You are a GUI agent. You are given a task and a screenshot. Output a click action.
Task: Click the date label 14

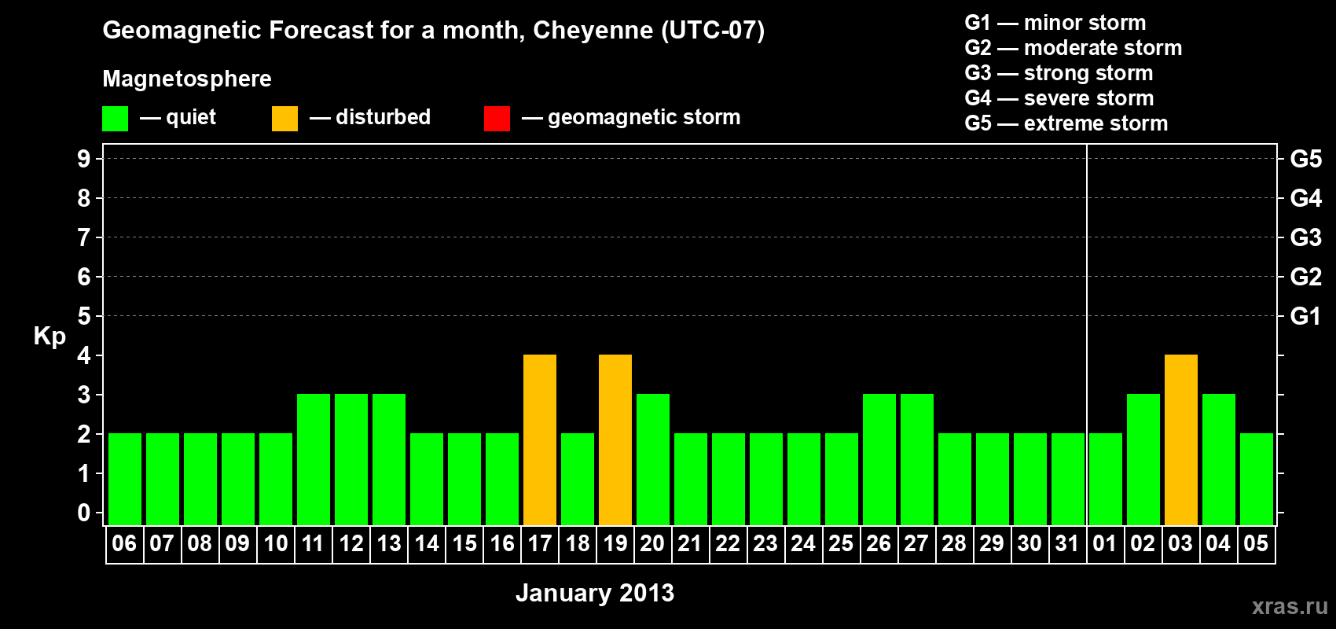click(x=426, y=544)
